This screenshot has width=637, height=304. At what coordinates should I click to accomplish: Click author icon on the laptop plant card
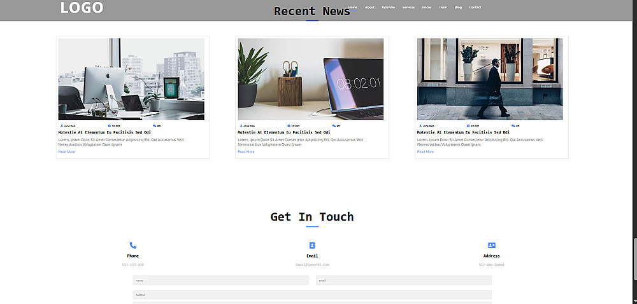pyautogui.click(x=241, y=126)
